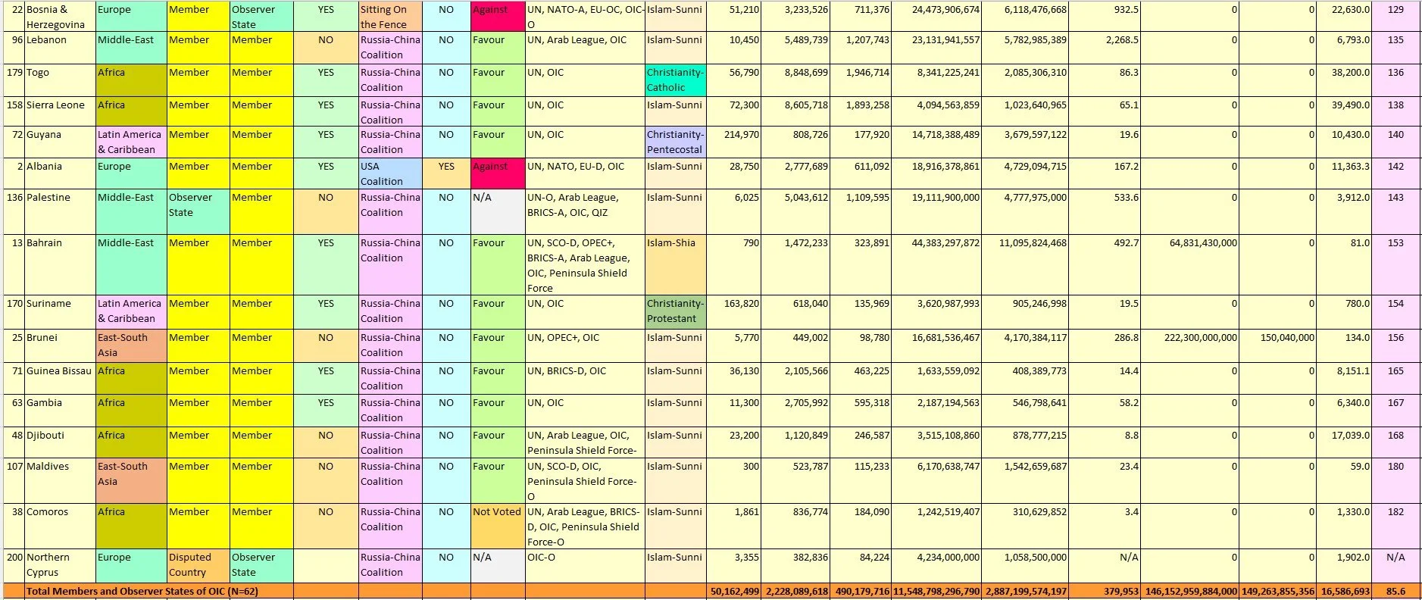Click 'UN, Arab League, OIC' cell for Lebanon

(585, 48)
